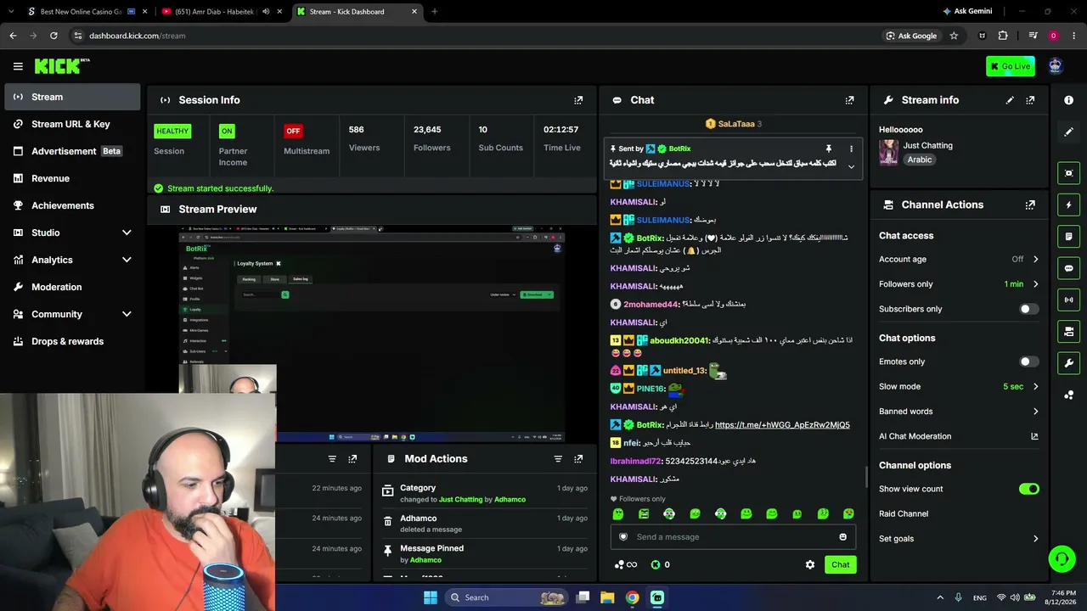The height and width of the screenshot is (611, 1087).
Task: Insert the first green emote
Action: tap(618, 514)
